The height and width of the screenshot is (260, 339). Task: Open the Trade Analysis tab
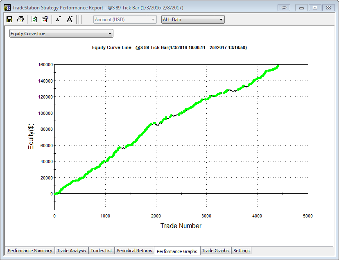71,251
